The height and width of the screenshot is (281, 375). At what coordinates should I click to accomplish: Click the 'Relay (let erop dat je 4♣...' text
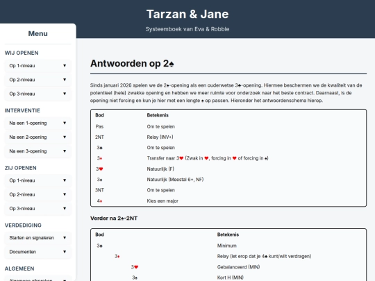[x=264, y=257]
